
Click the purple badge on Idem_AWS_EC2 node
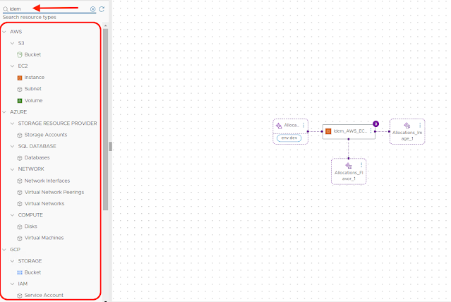(375, 124)
